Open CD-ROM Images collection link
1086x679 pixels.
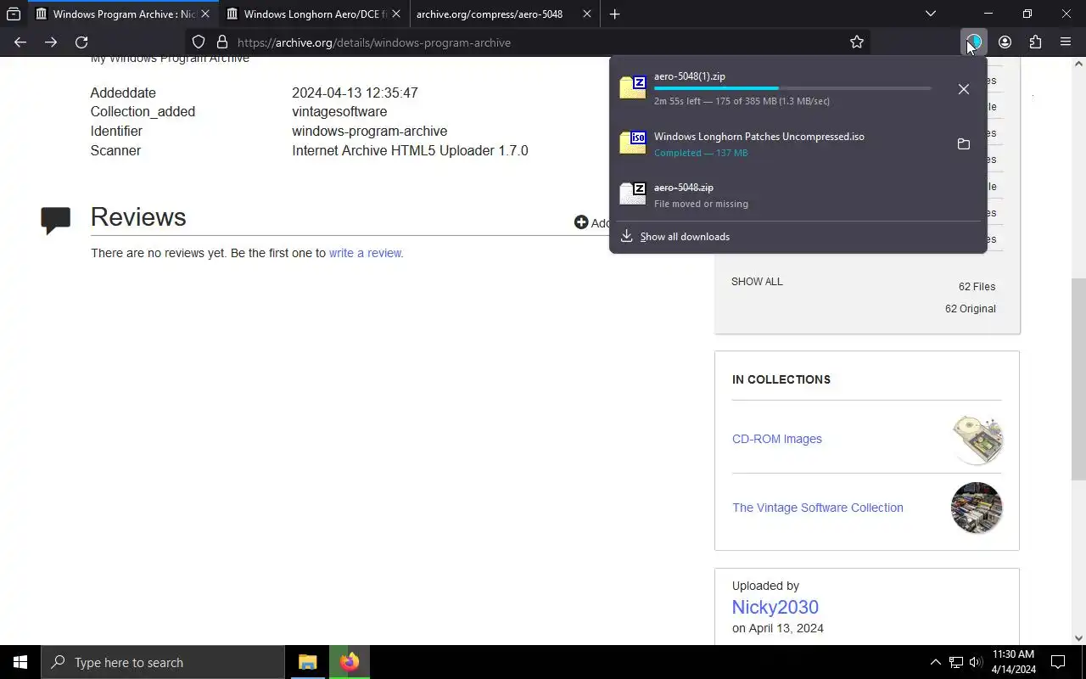(x=777, y=439)
